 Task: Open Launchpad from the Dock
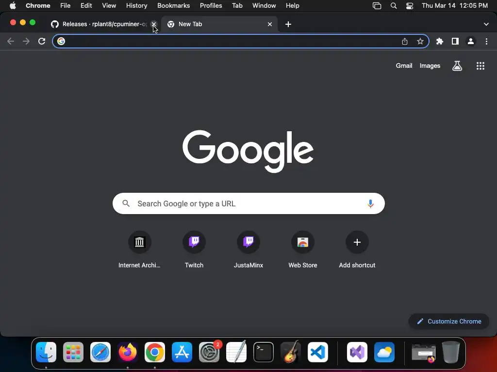[73, 352]
